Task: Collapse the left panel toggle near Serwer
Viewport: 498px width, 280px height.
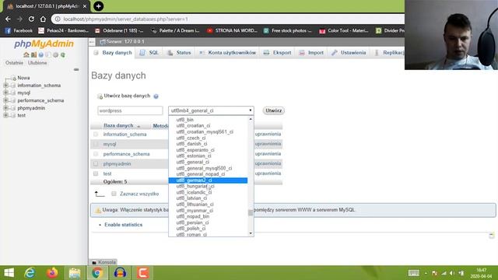Action: point(92,42)
